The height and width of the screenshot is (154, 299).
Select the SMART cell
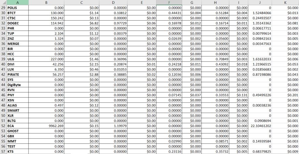tap(18, 111)
